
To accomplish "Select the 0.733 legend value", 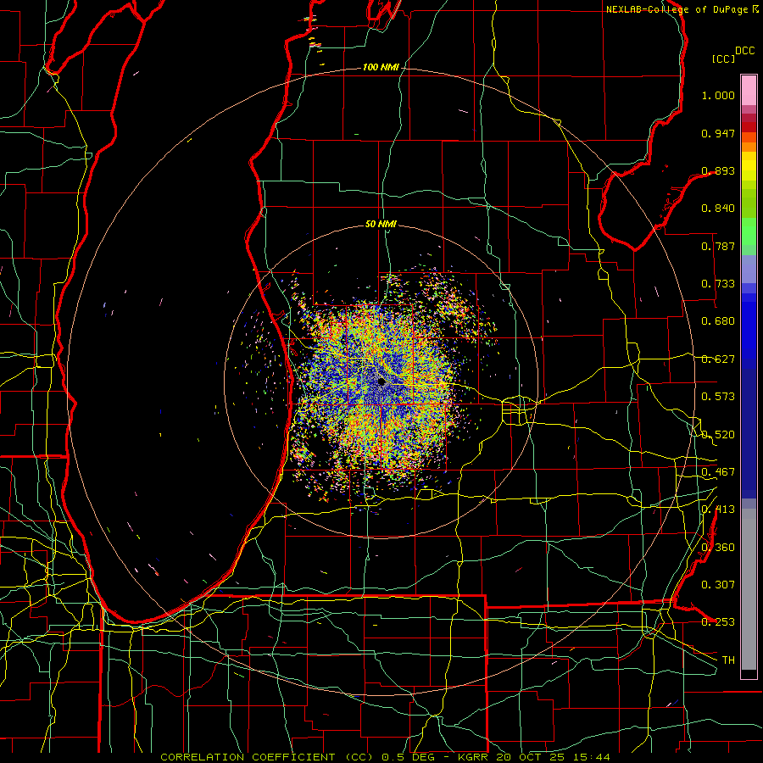I will [718, 284].
